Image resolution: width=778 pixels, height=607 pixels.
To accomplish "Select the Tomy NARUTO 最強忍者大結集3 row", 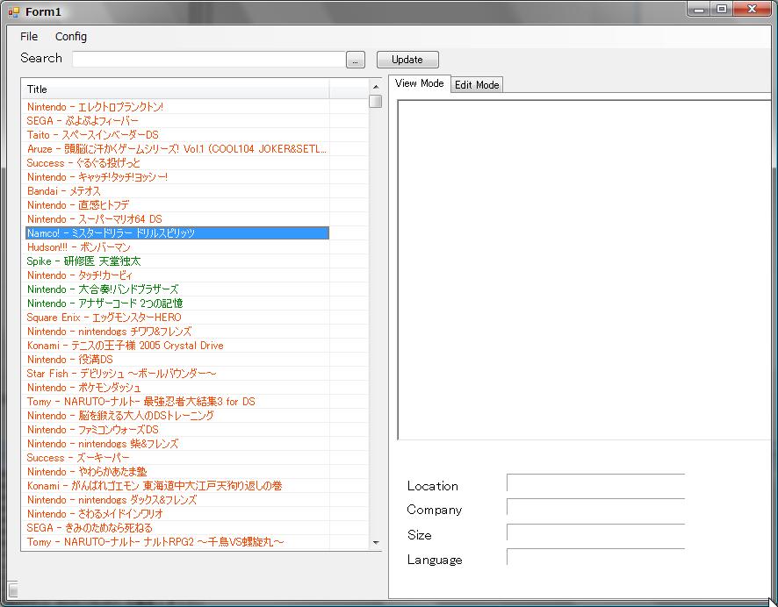I will (177, 402).
